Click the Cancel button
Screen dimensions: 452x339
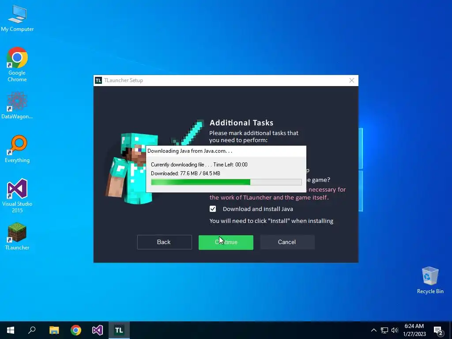coord(287,242)
